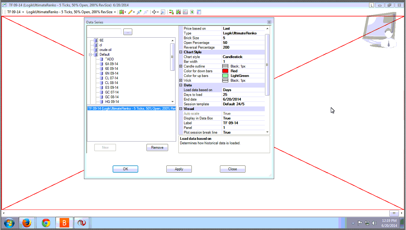Open the Strategies toolbar icon
The image size is (406, 230).
point(192,12)
